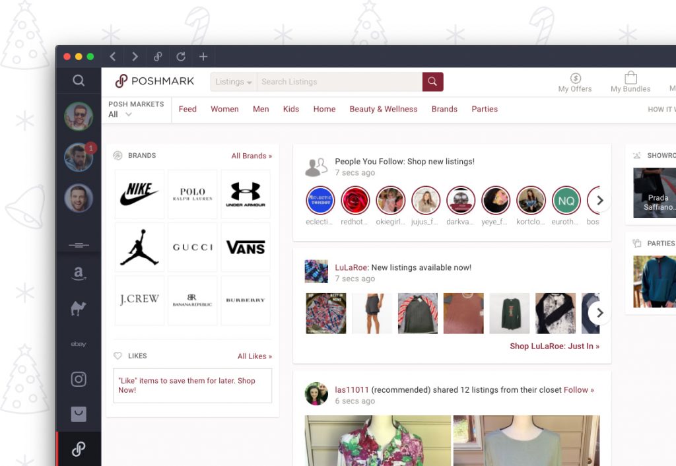Viewport: 676px width, 466px height.
Task: Switch to the third profile avatar
Action: pyautogui.click(x=79, y=198)
